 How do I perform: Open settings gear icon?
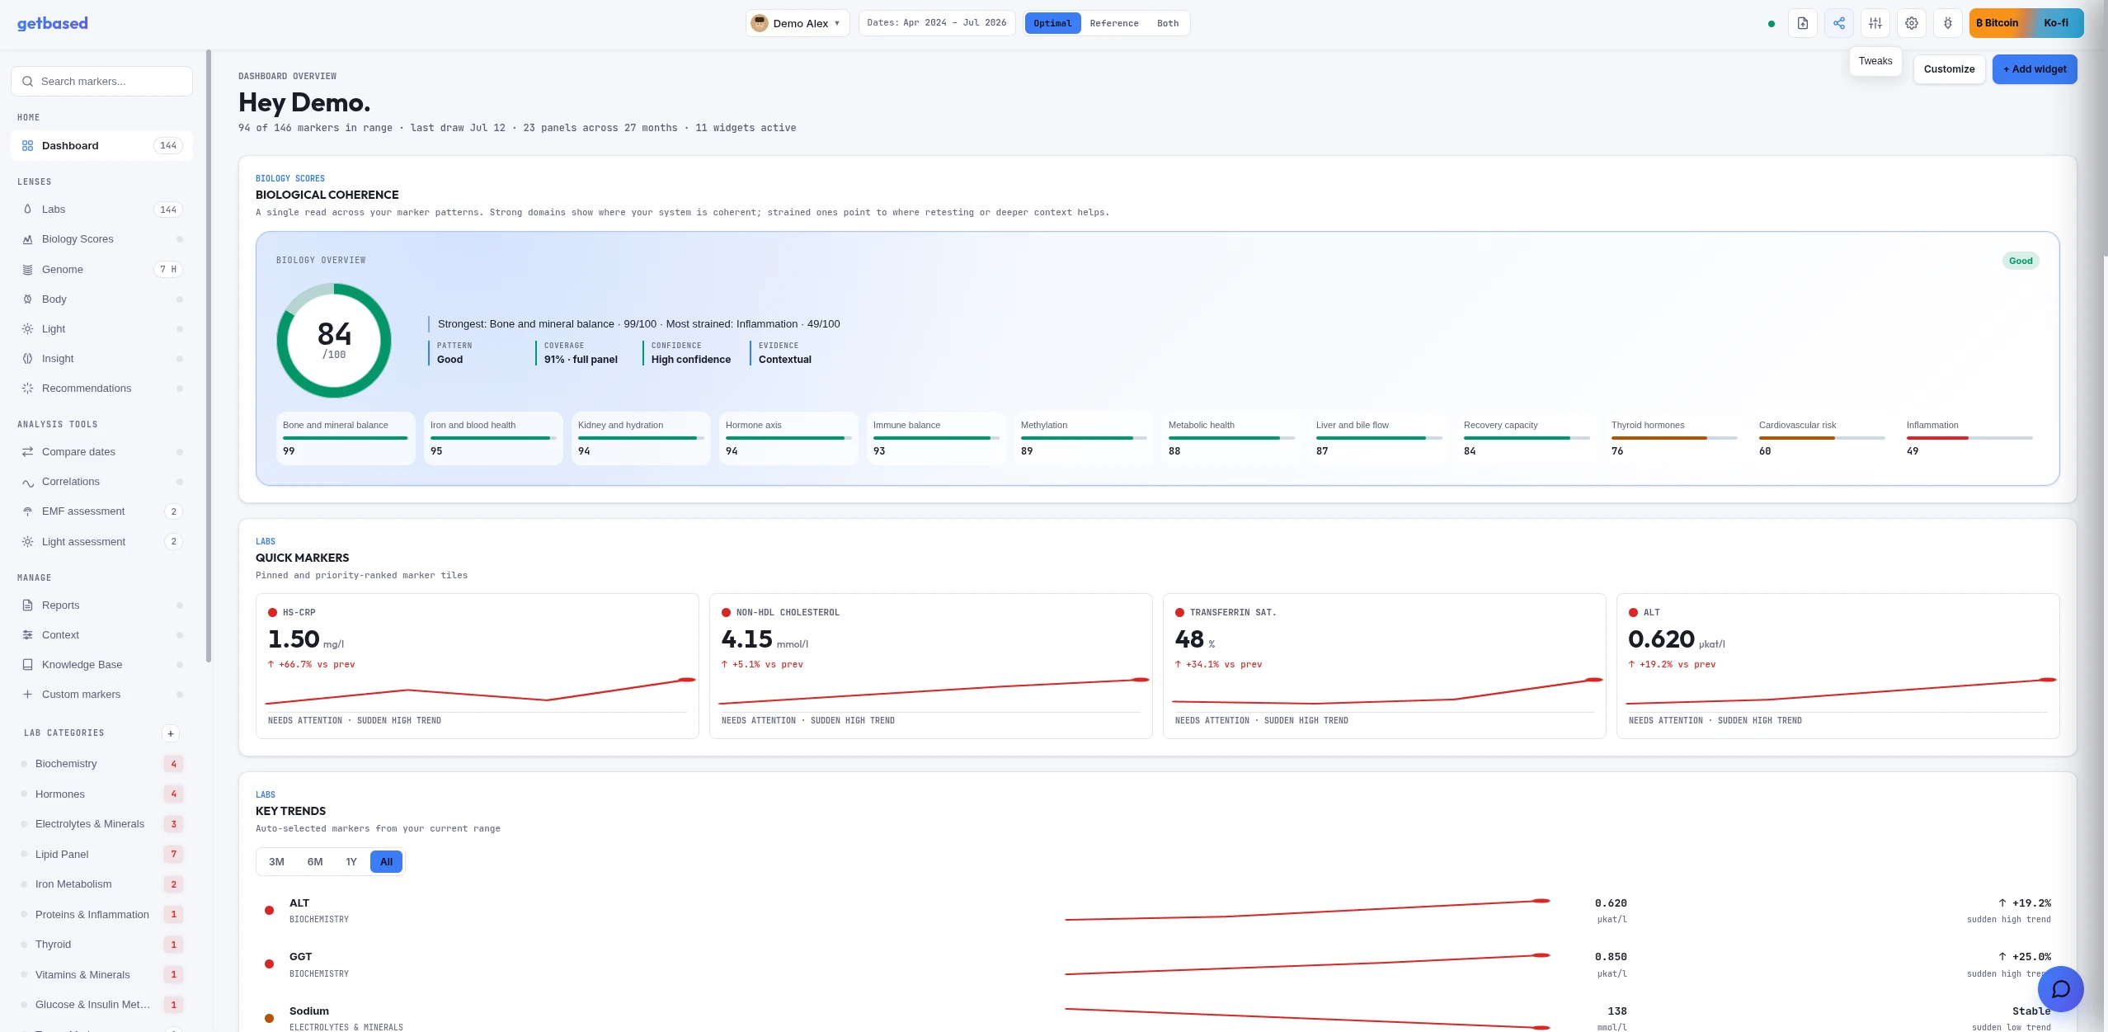coord(1912,23)
